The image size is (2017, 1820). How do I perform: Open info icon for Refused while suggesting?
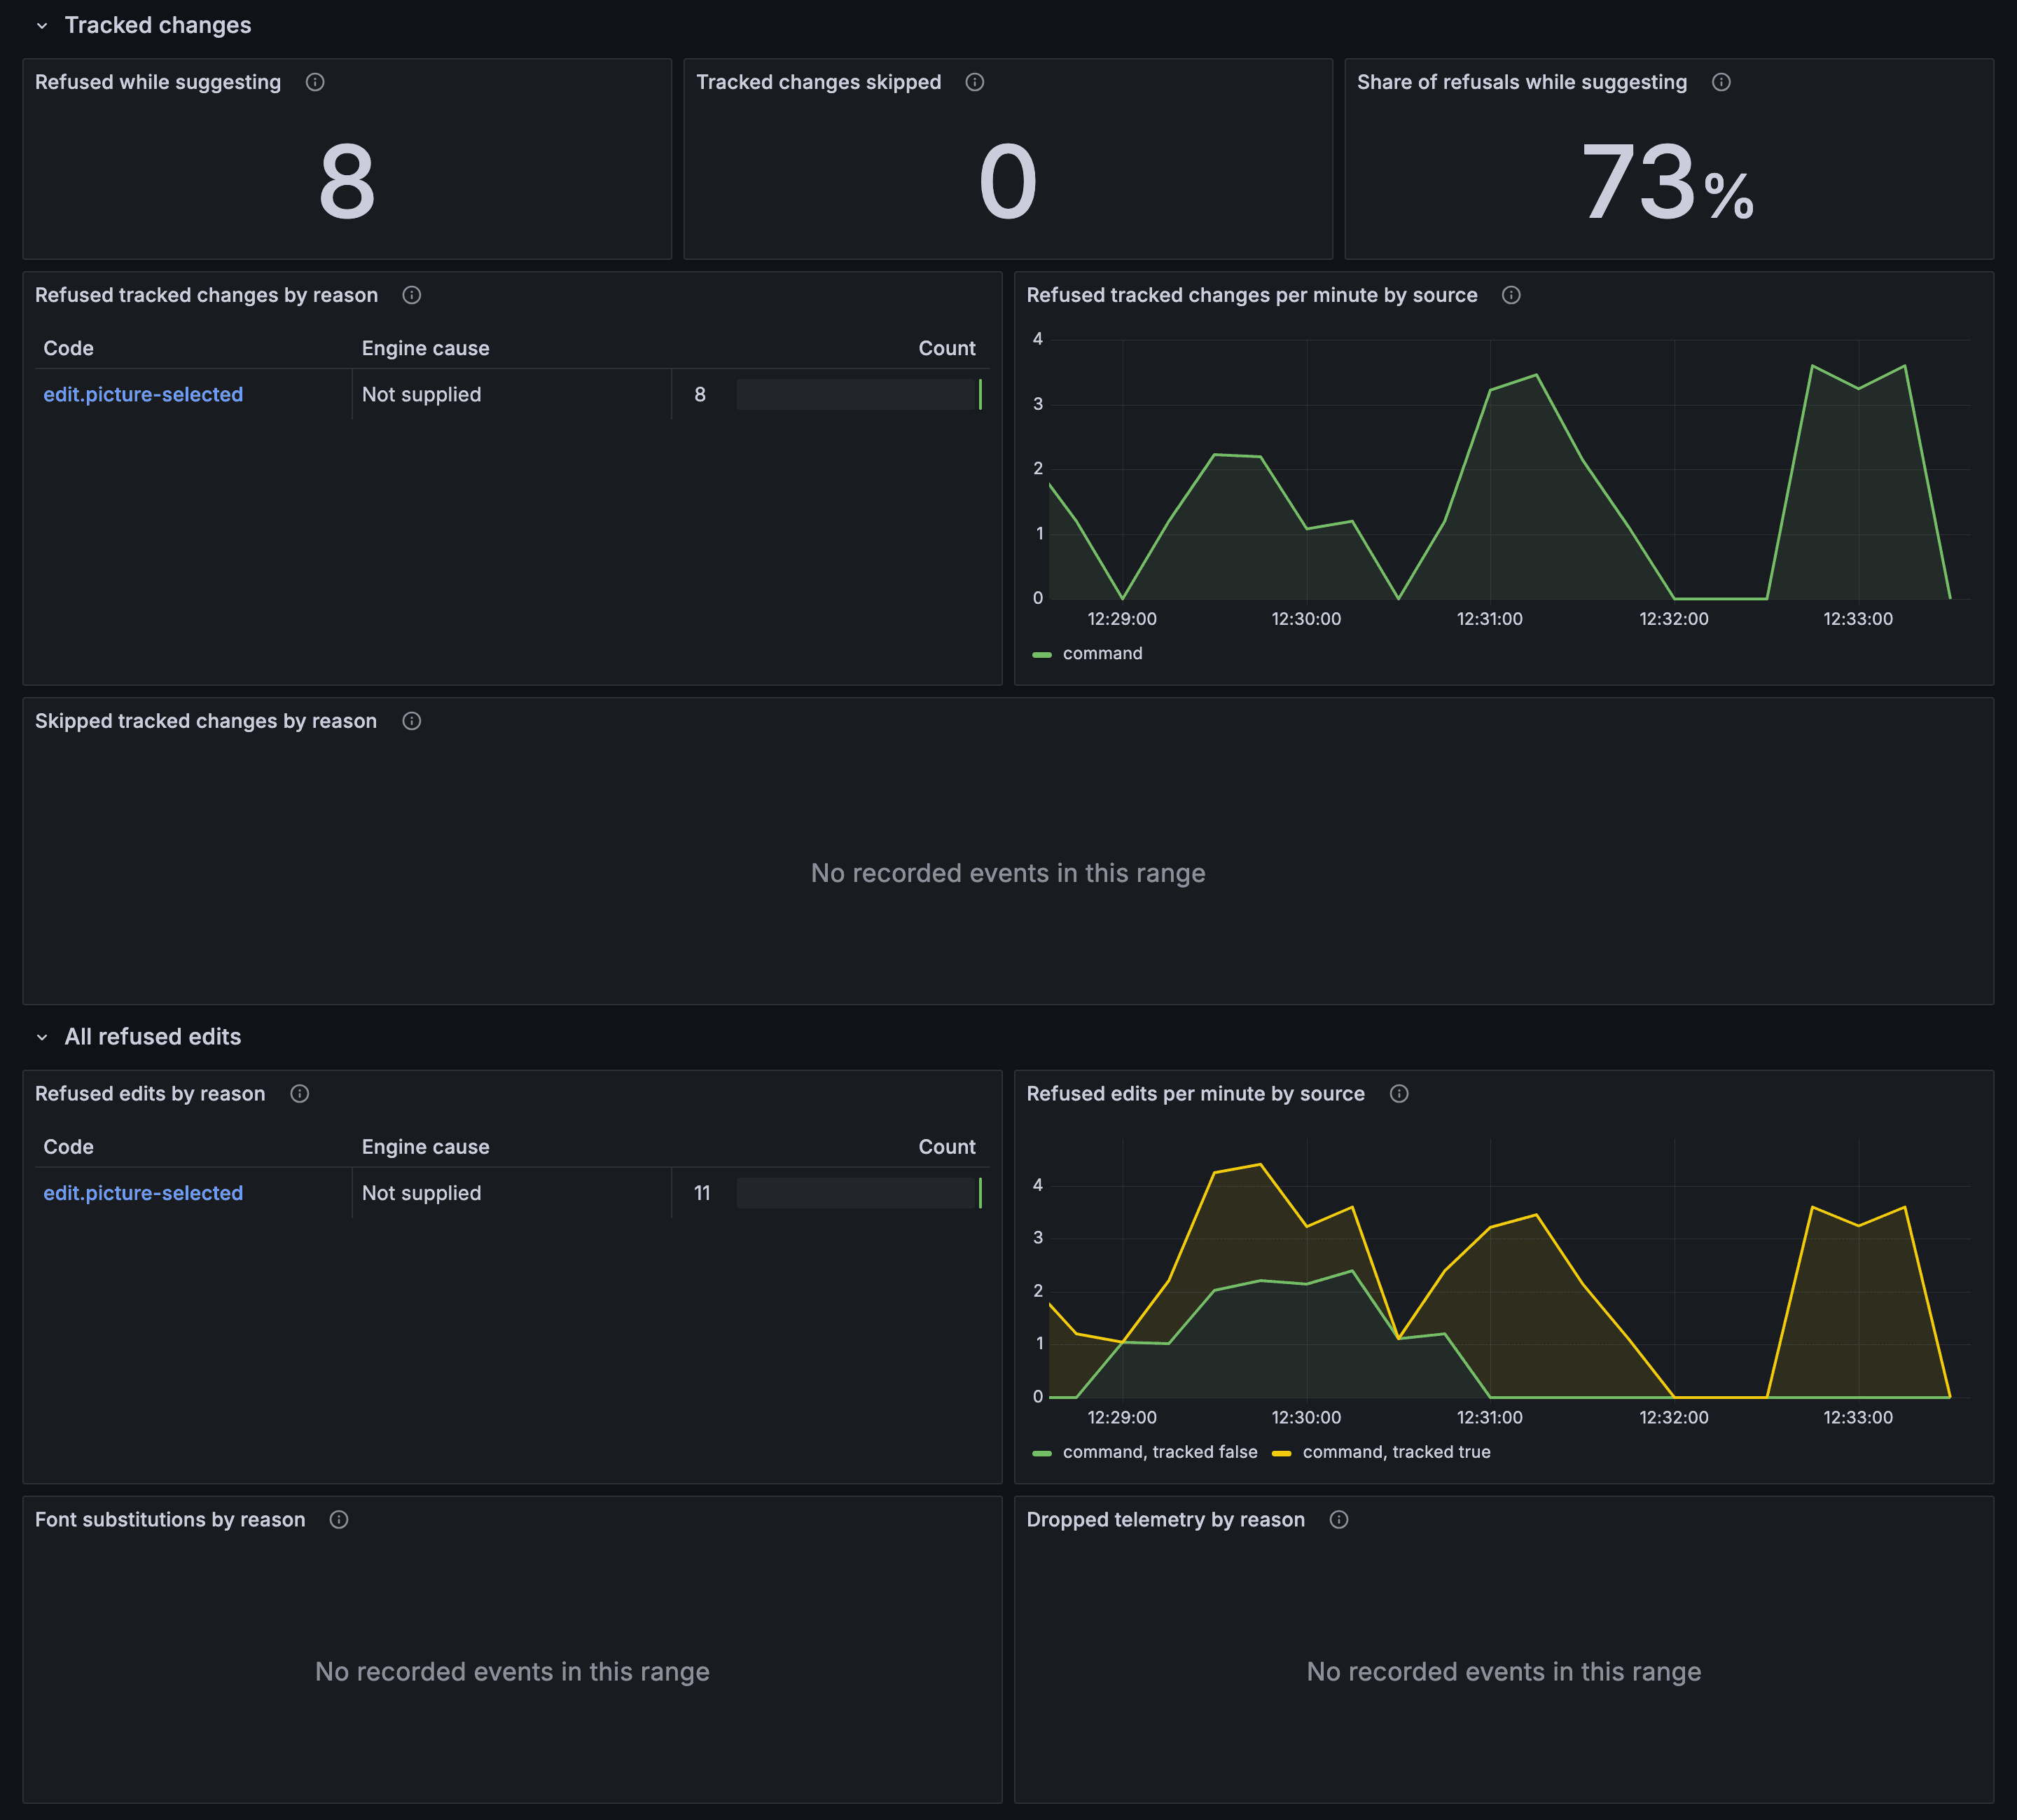[x=315, y=82]
